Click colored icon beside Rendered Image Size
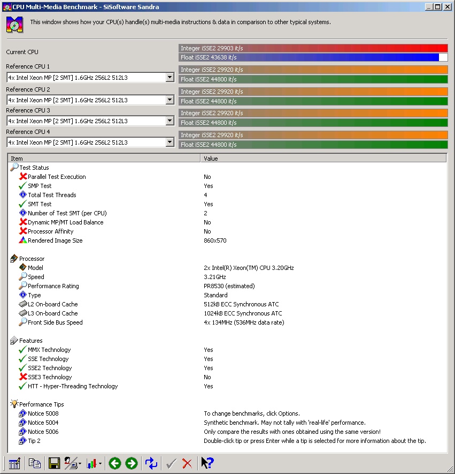455x474 pixels. pos(23,240)
